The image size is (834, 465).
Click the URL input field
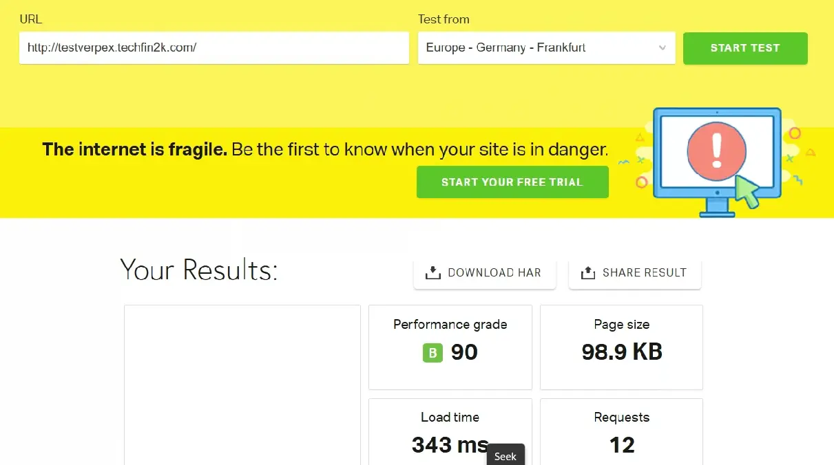click(x=214, y=48)
